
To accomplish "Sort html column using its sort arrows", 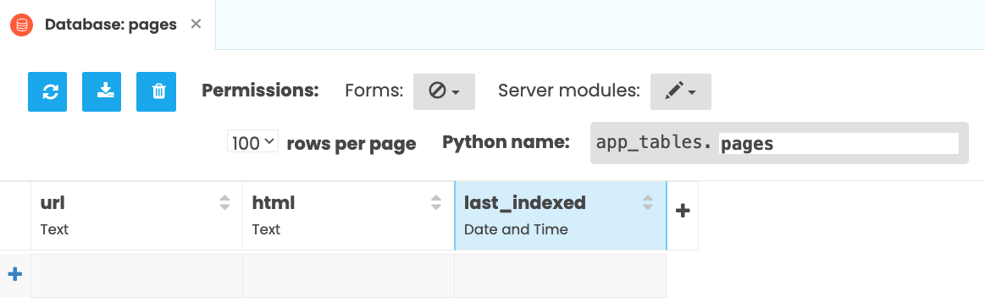I will (x=436, y=202).
